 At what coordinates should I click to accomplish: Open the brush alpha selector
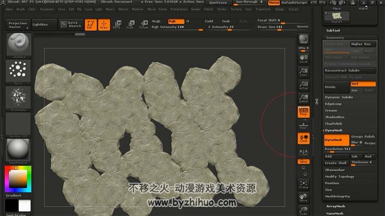pyautogui.click(x=18, y=99)
